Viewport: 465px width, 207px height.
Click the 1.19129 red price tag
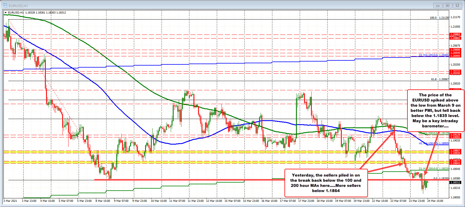pyautogui.click(x=455, y=135)
